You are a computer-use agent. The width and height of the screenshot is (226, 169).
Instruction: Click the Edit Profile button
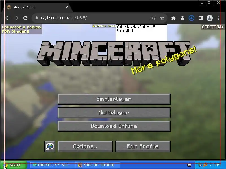(143, 146)
